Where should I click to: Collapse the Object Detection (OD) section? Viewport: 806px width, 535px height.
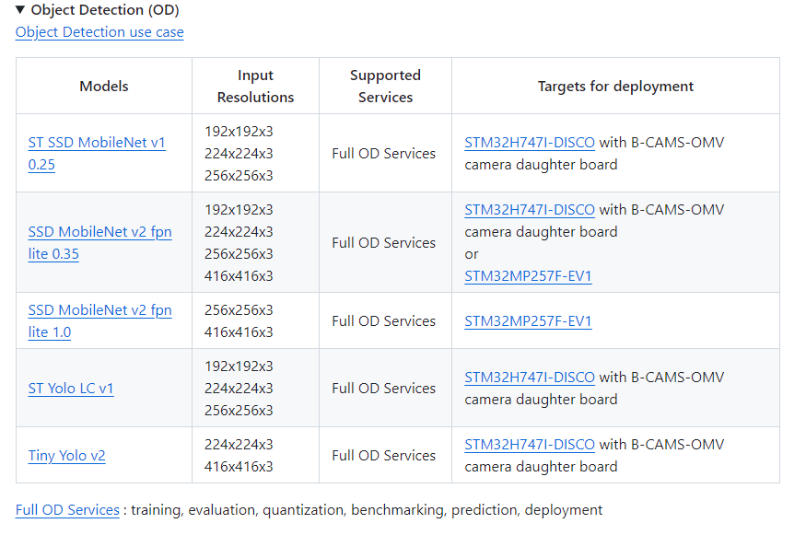click(x=20, y=10)
